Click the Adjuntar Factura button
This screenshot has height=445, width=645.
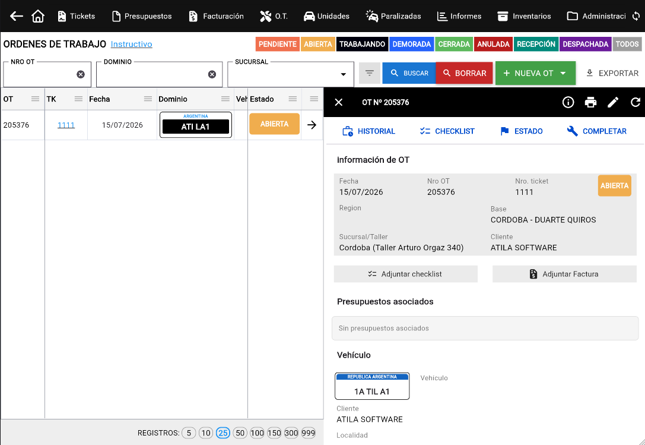coord(564,274)
